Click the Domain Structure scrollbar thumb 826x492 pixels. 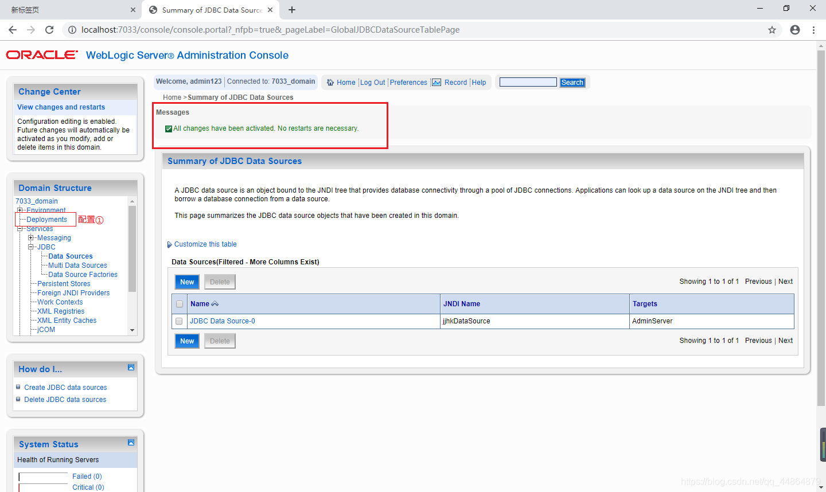coord(133,249)
